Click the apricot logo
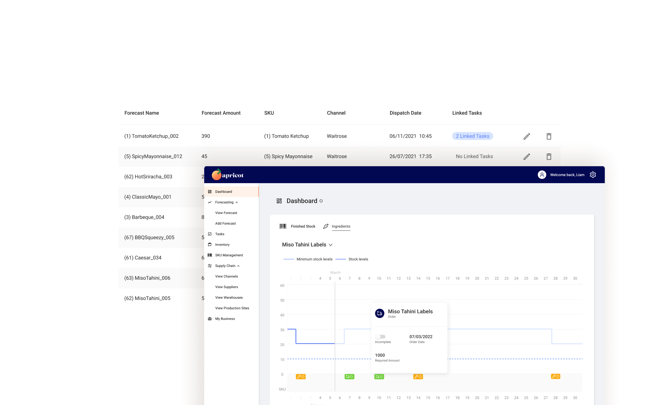Screen dimensions: 652x405 [x=227, y=175]
